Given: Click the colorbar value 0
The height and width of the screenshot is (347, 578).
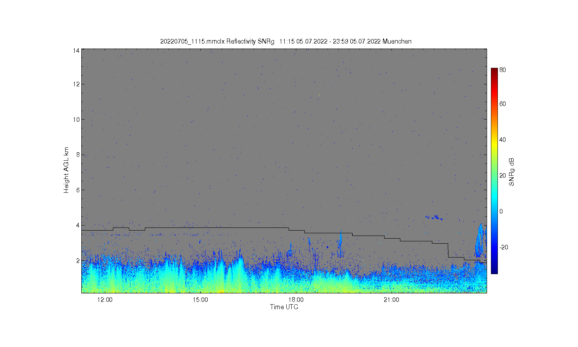Looking at the screenshot, I should click(501, 211).
